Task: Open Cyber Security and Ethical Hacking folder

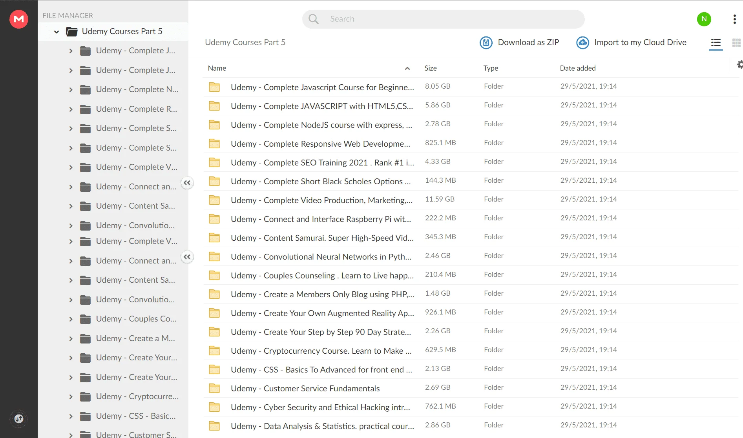Action: 320,407
